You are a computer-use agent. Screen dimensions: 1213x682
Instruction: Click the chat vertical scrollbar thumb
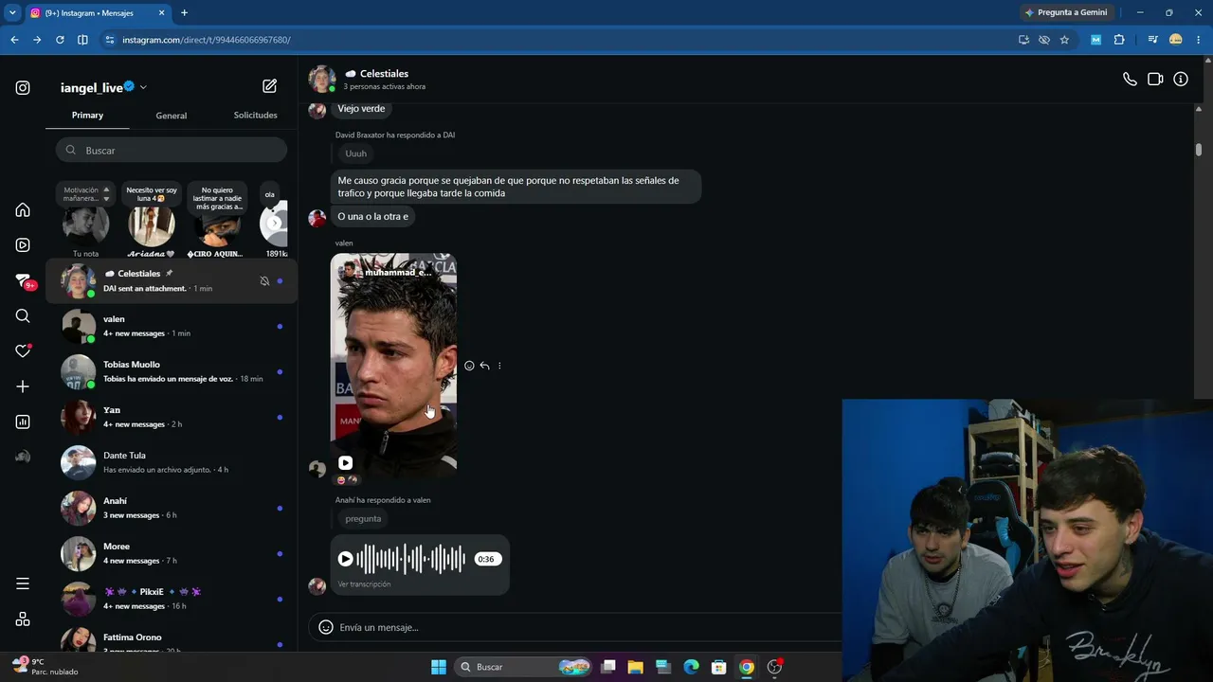[1199, 150]
